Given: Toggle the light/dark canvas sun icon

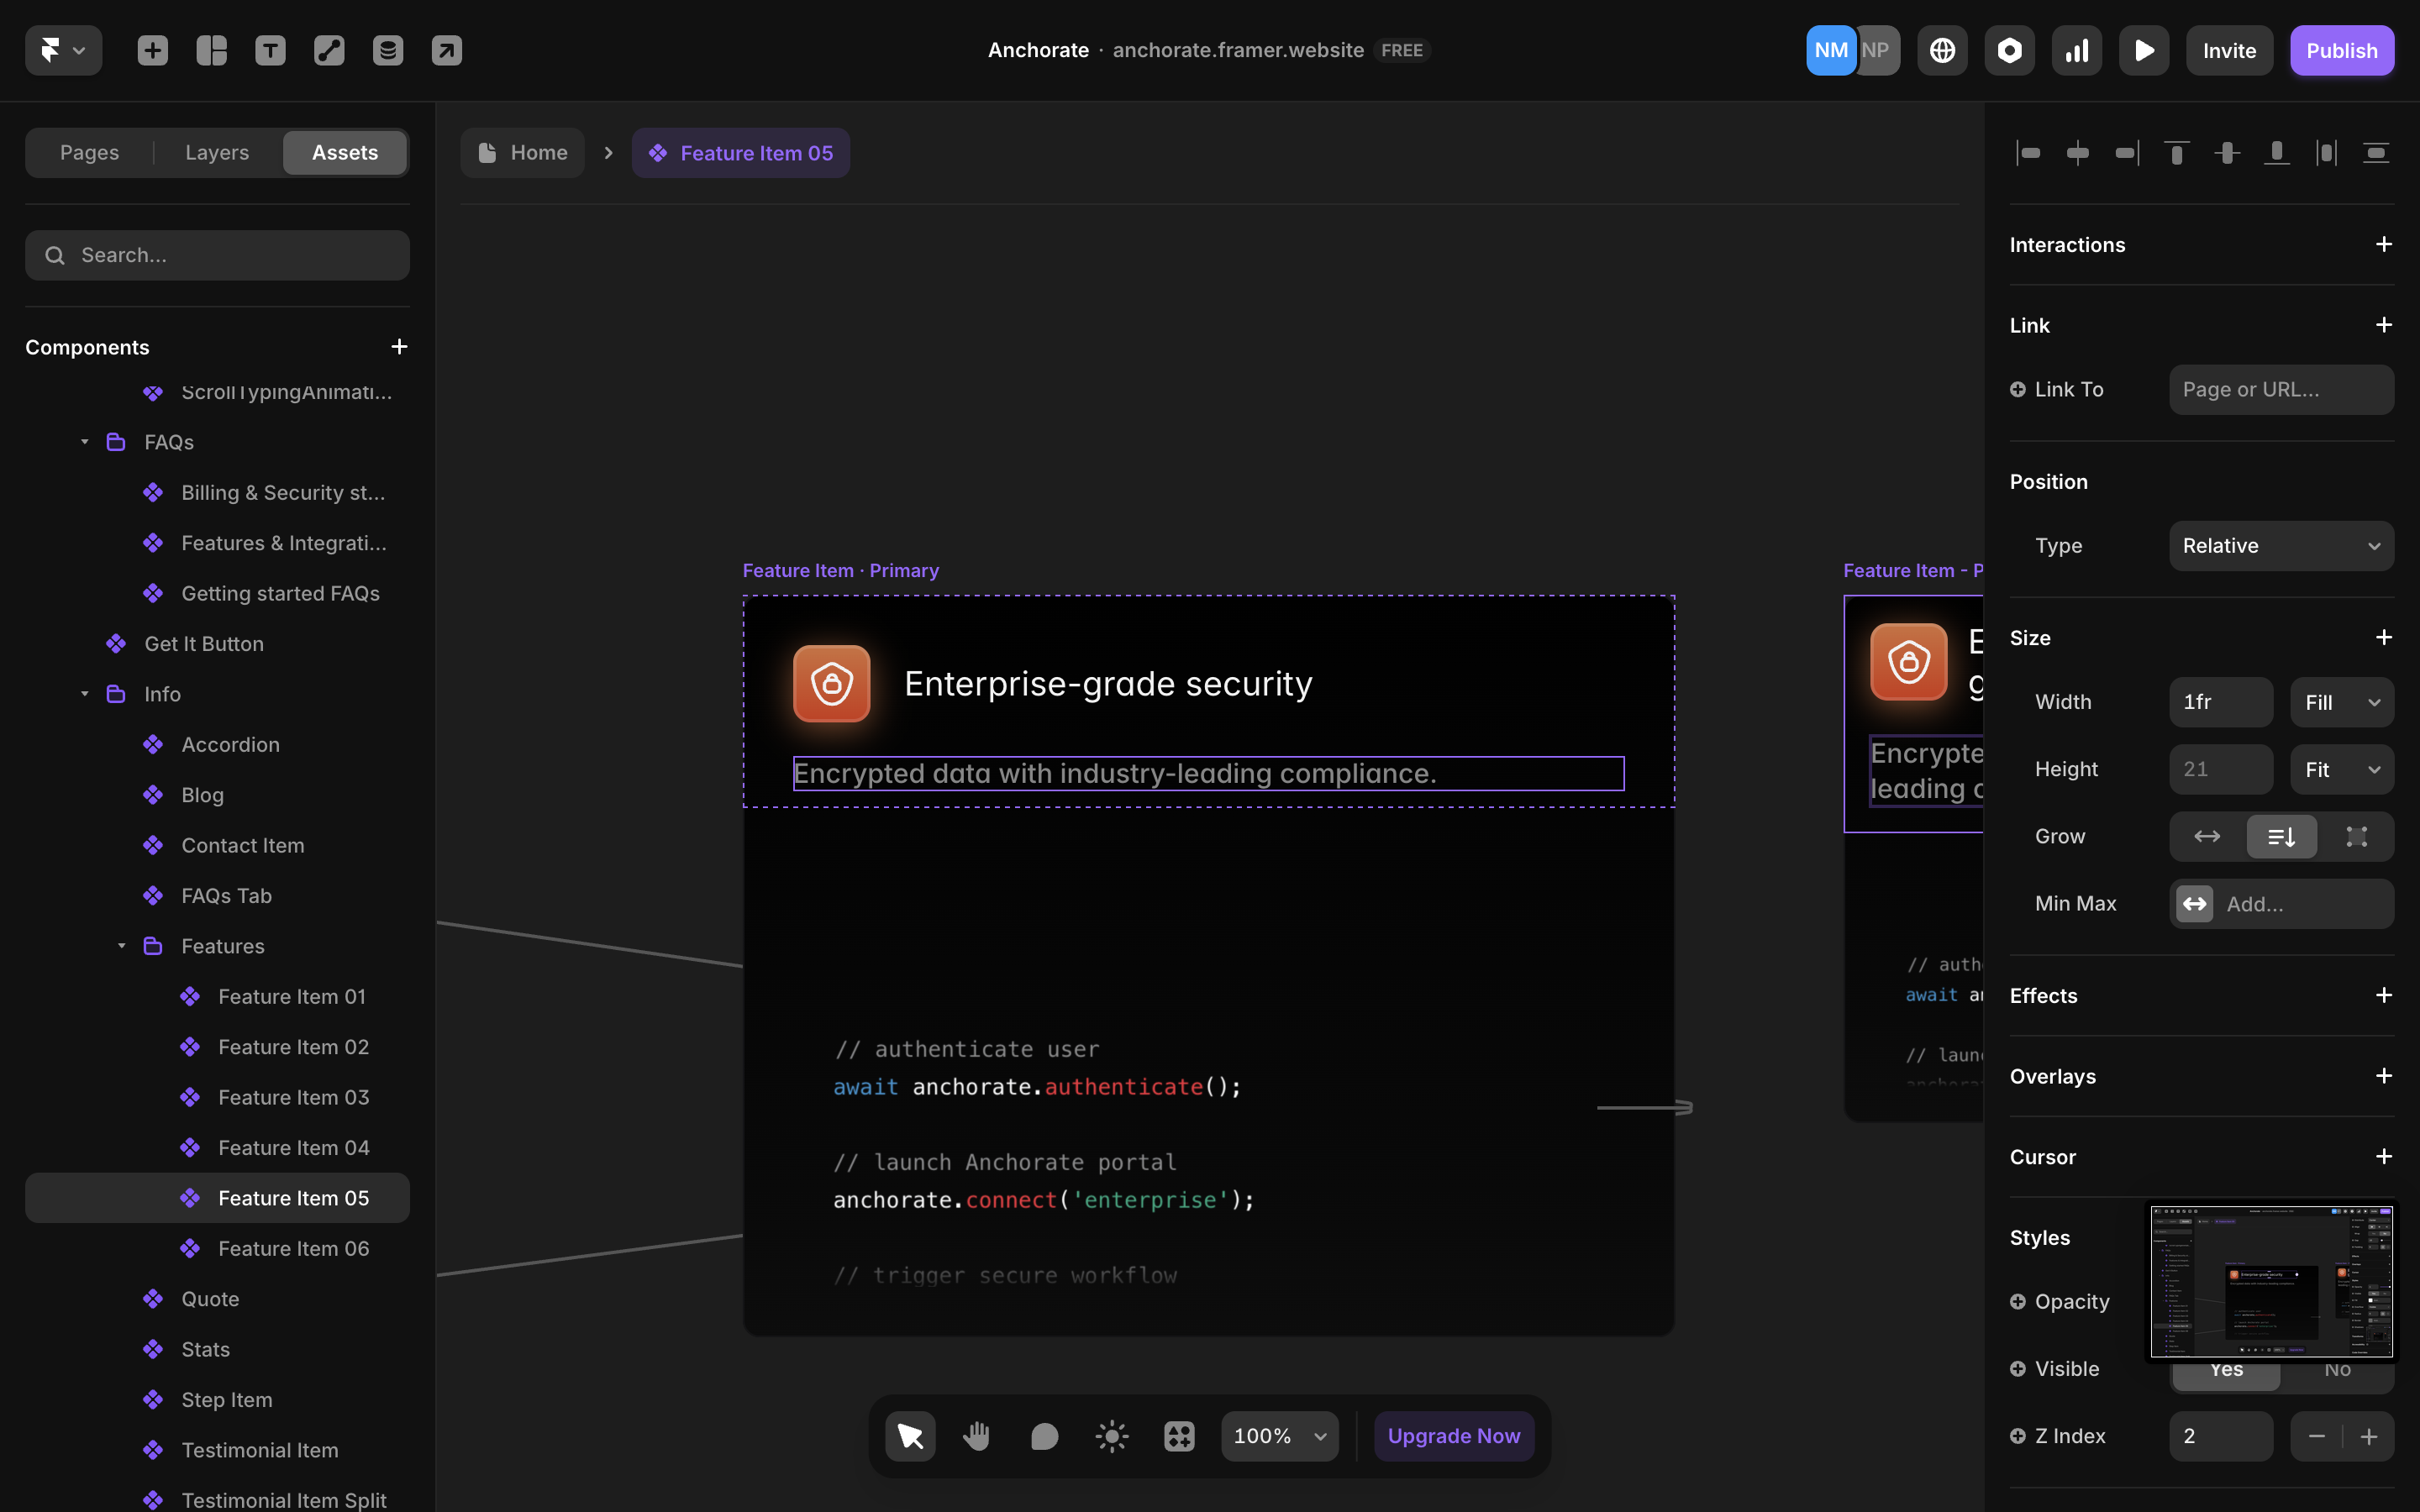Looking at the screenshot, I should [x=1111, y=1436].
